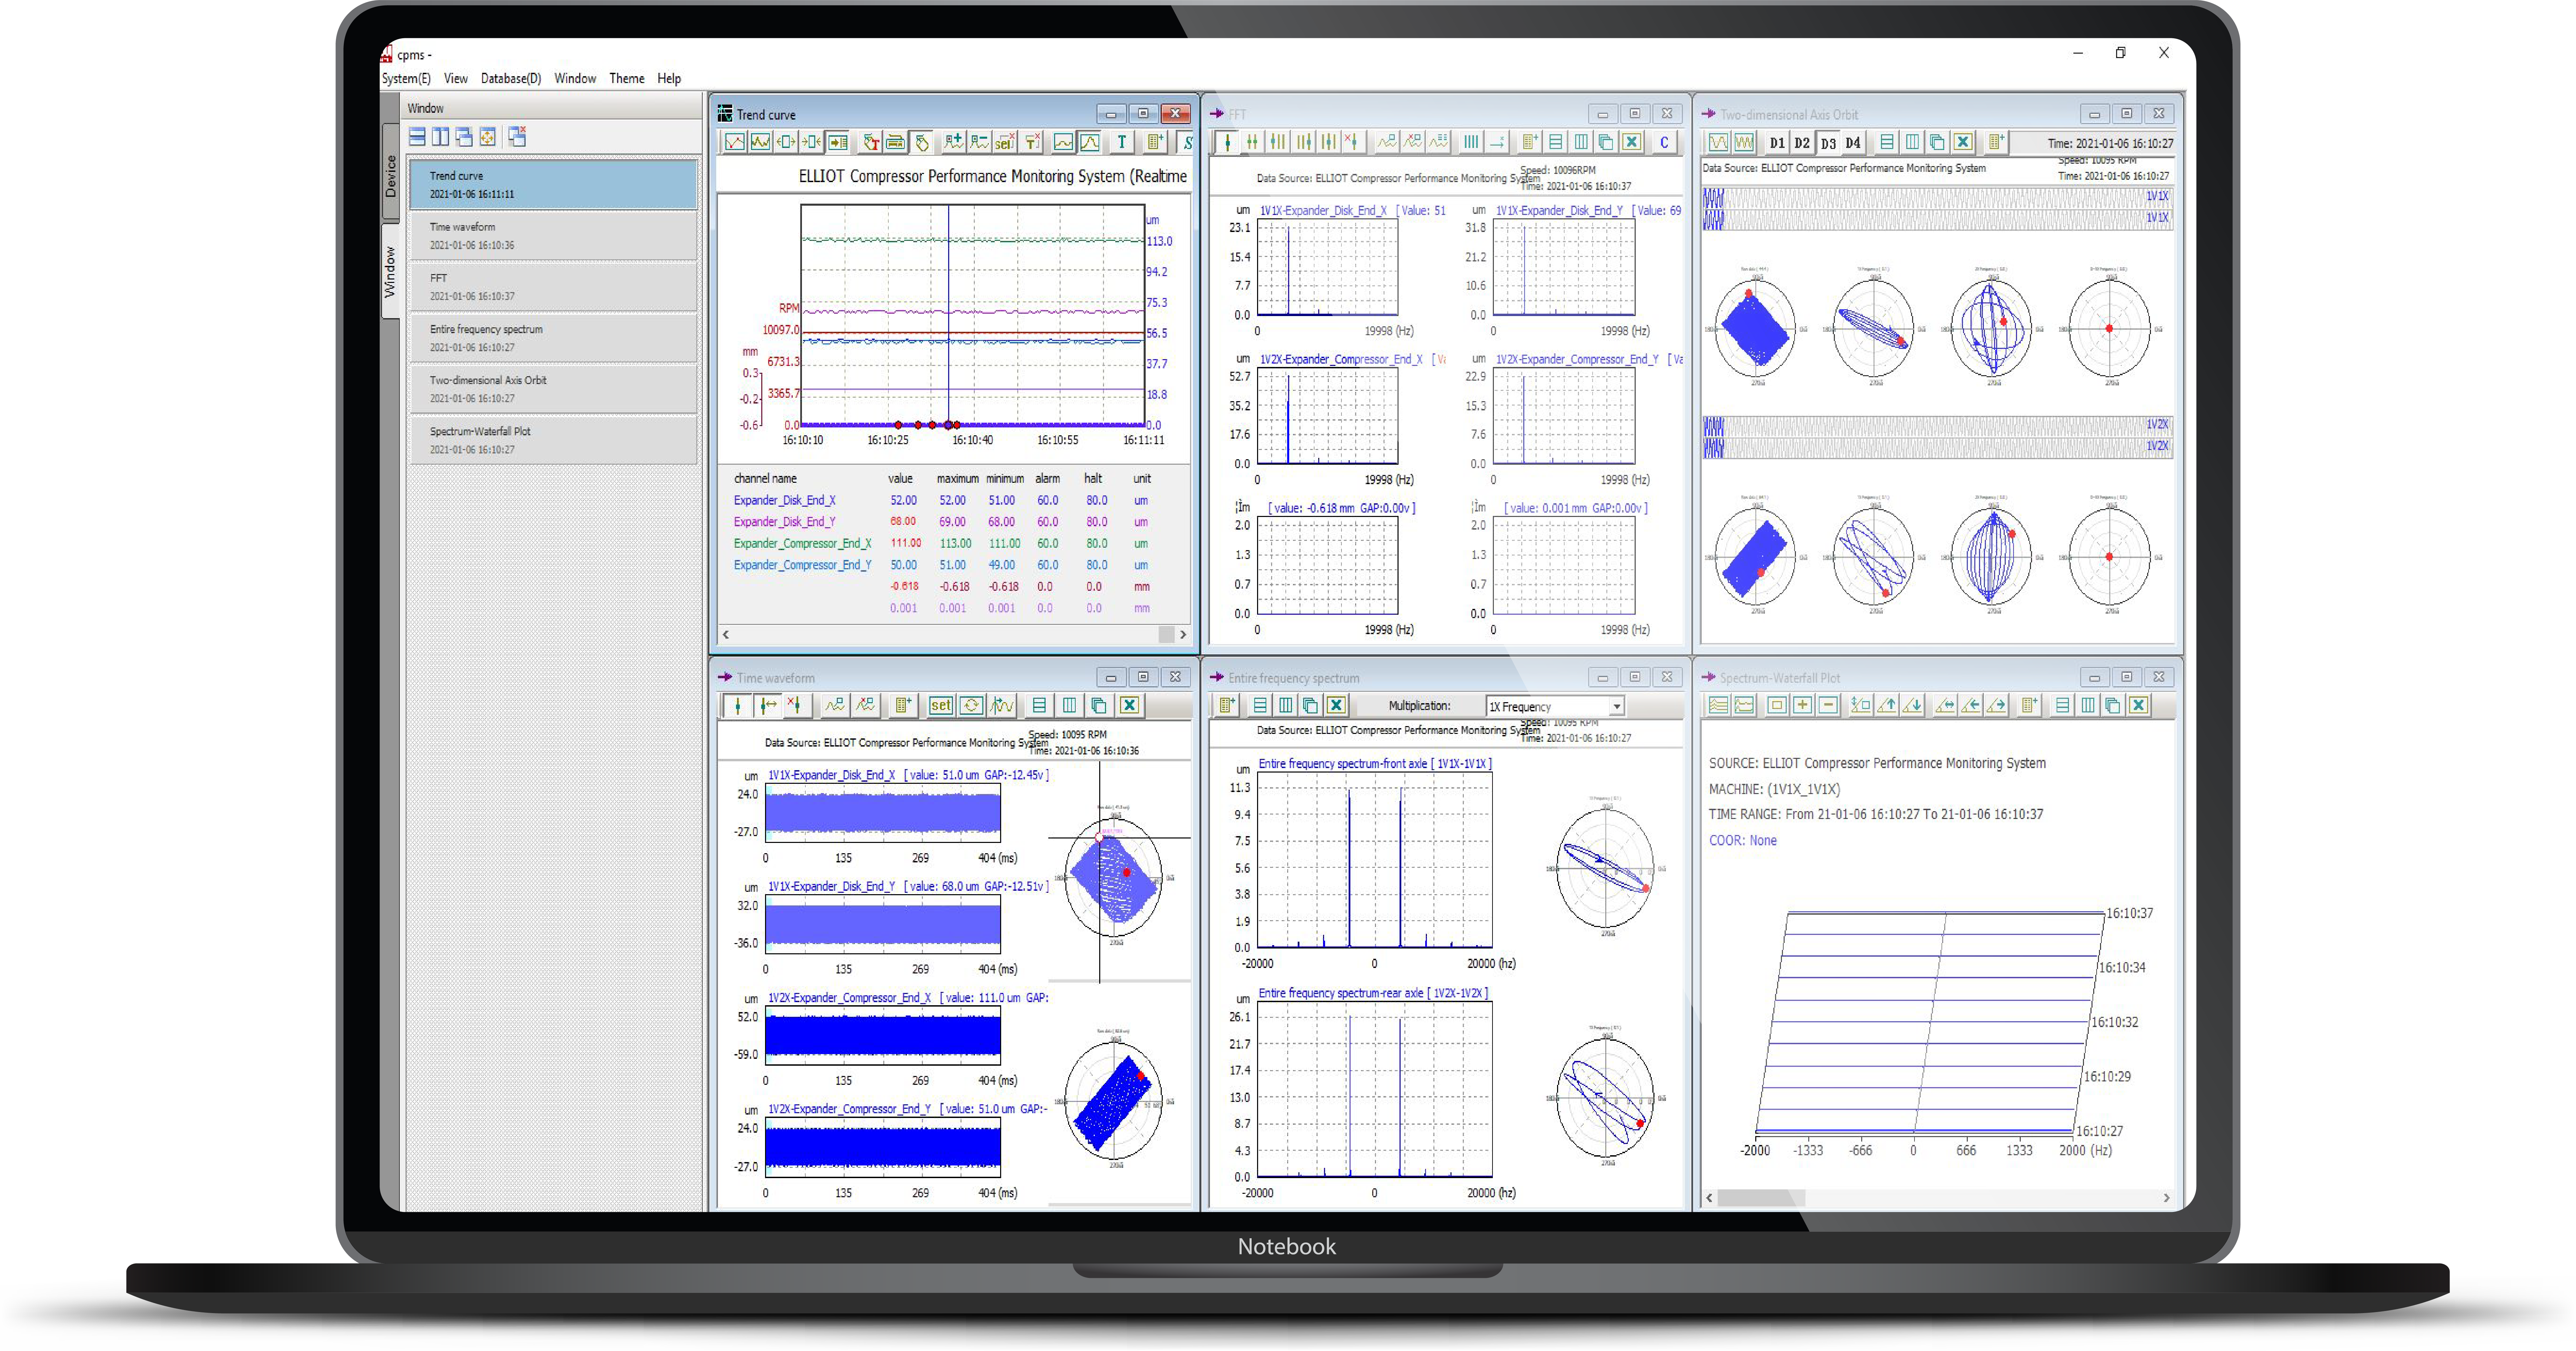
Task: Click scroll-right arrow in Trend curve table
Action: click(1183, 635)
